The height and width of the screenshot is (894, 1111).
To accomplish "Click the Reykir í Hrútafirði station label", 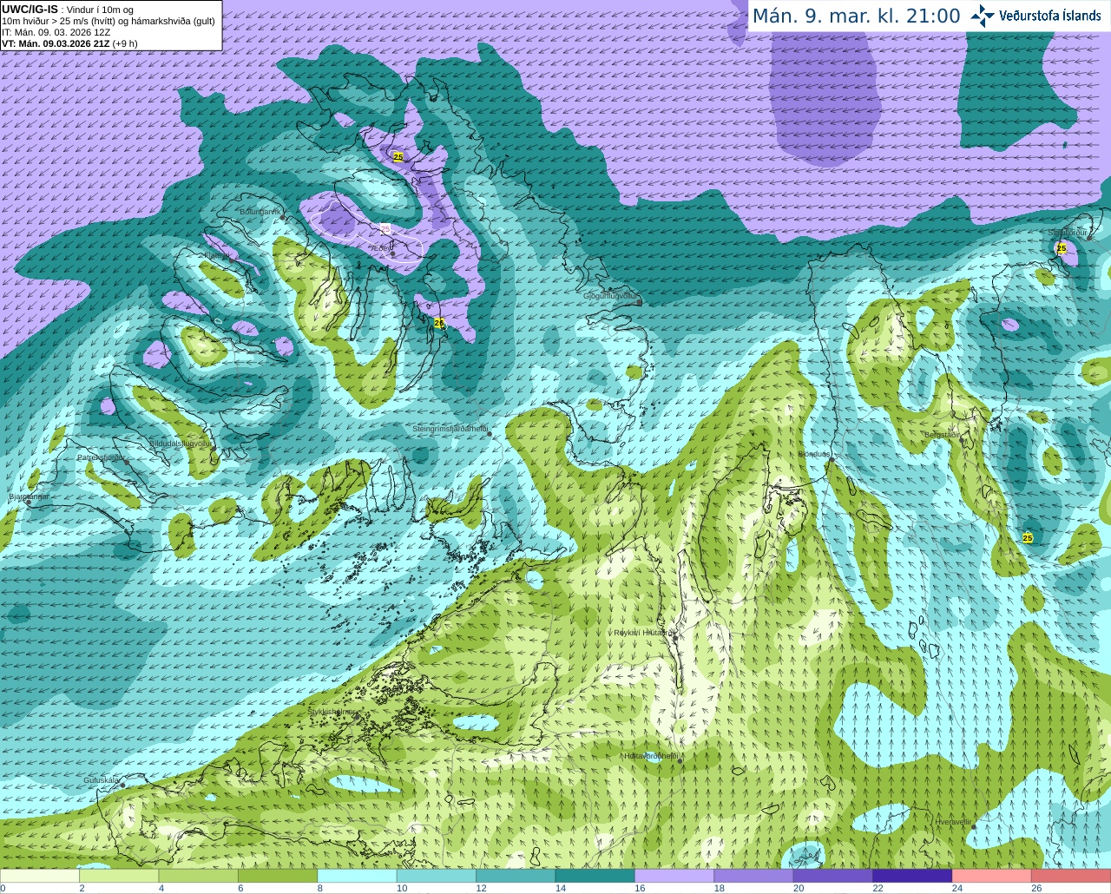I will pyautogui.click(x=645, y=633).
